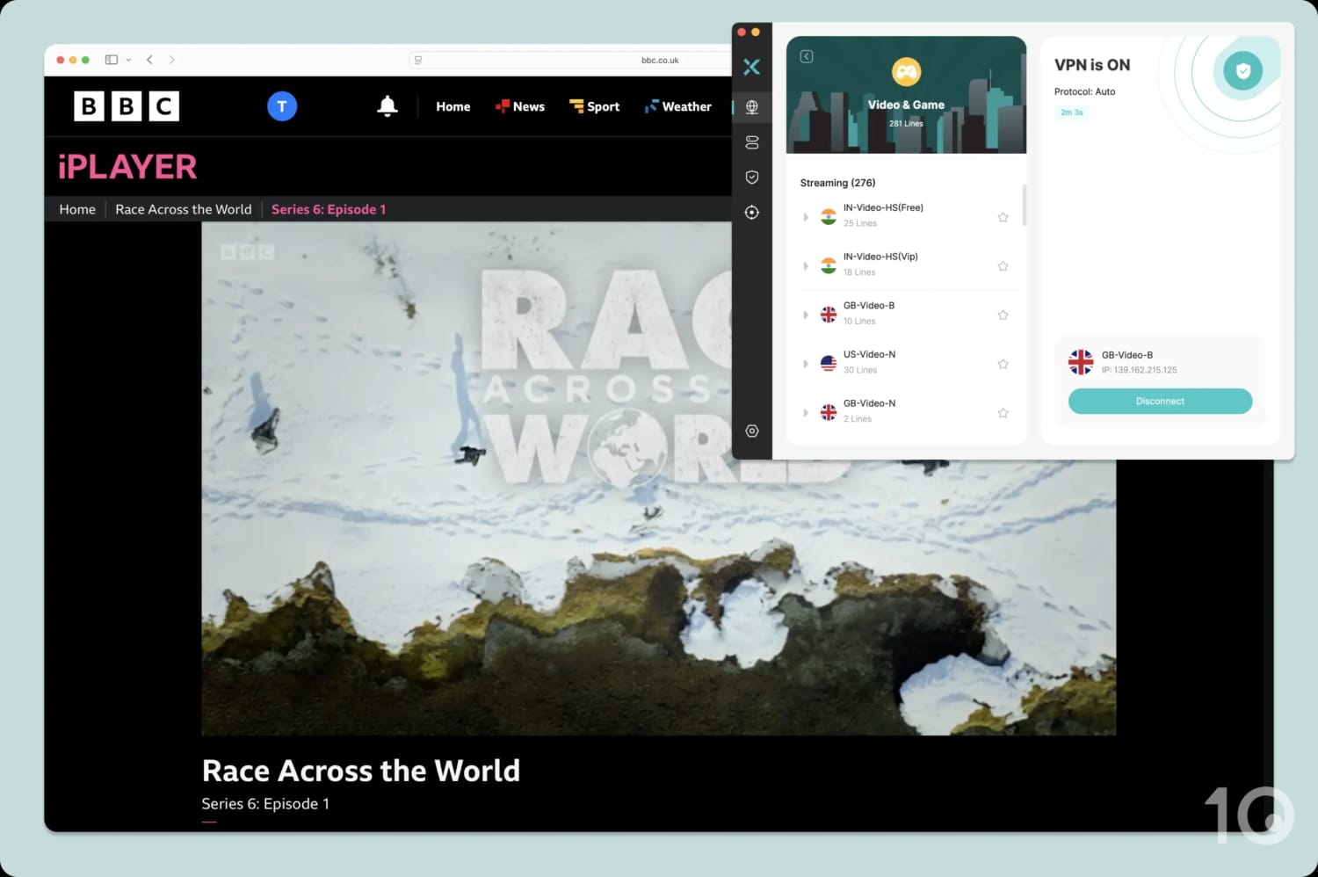Go to BBC Home nav item
1318x877 pixels.
453,106
